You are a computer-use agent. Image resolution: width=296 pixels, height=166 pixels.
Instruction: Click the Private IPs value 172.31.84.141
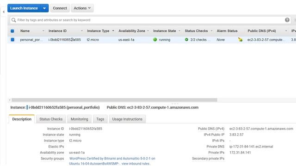click(x=240, y=153)
